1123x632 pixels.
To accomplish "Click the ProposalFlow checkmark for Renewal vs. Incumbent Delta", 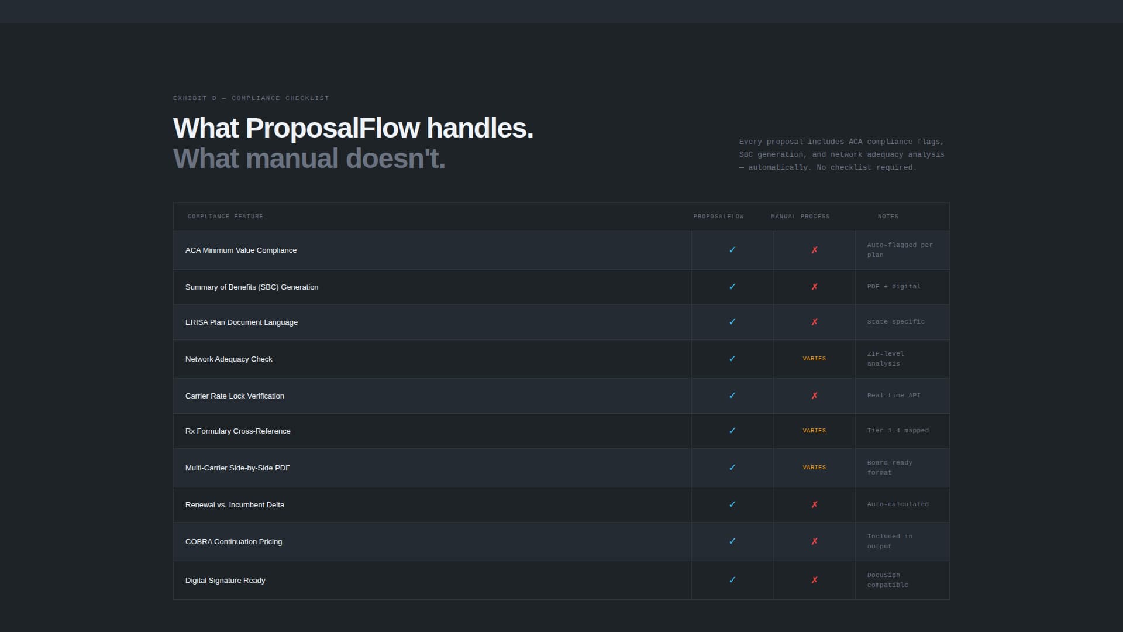I will click(x=732, y=504).
